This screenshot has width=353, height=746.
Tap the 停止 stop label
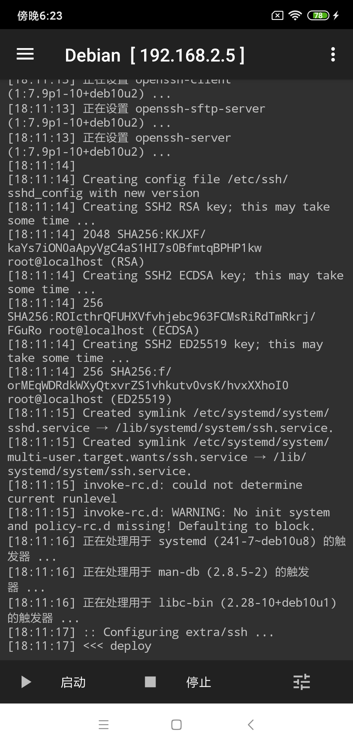198,682
